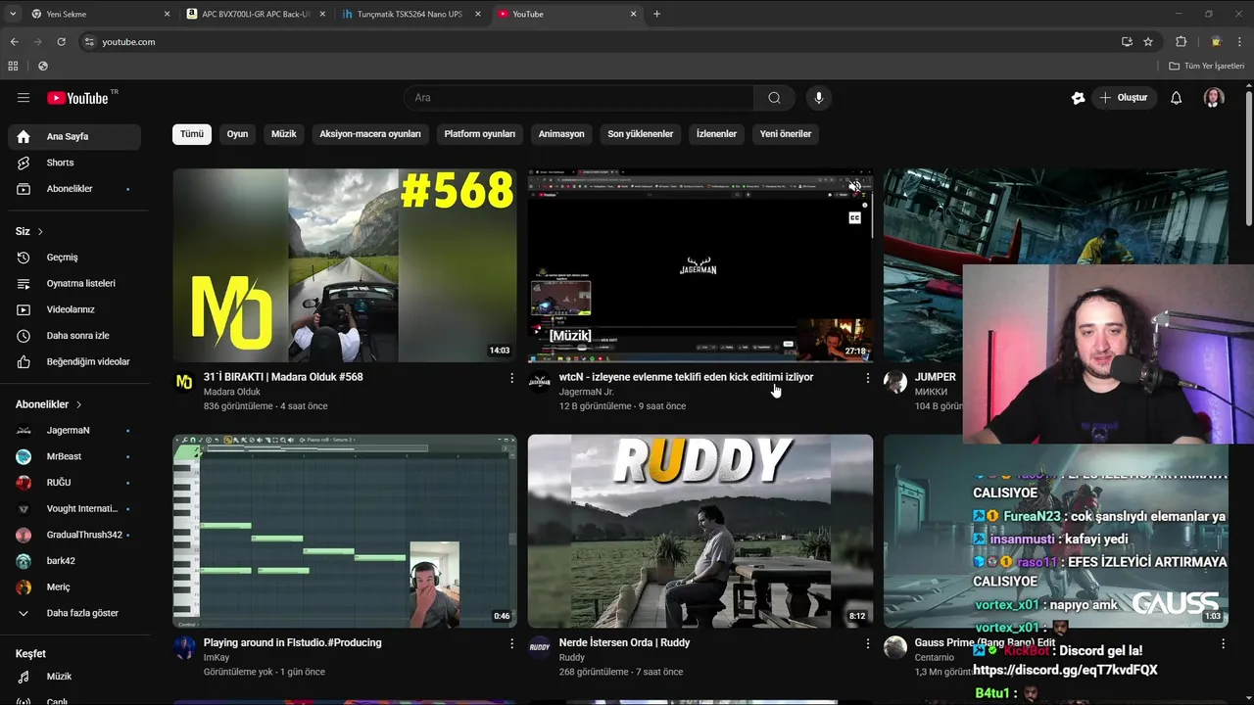Start voice search with microphone icon
The height and width of the screenshot is (705, 1254).
point(819,98)
